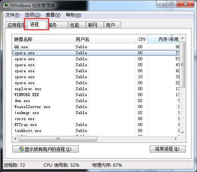This screenshot has height=172, width=197.
Task: Select the QQ.exe process row
Action: point(96,47)
